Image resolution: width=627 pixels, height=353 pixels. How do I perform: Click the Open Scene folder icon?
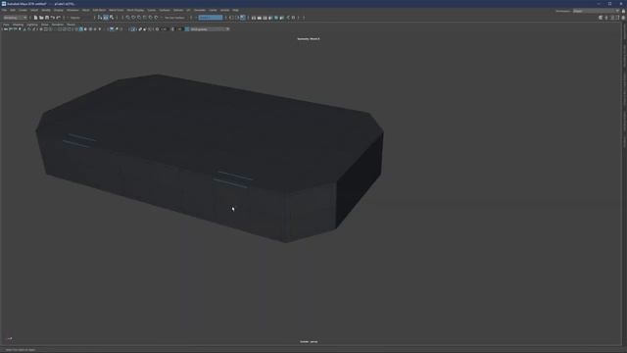pyautogui.click(x=41, y=18)
